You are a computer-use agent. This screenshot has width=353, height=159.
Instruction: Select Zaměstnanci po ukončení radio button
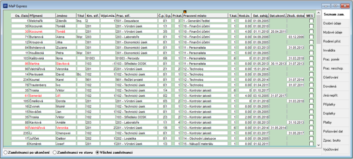click(x=5, y=152)
